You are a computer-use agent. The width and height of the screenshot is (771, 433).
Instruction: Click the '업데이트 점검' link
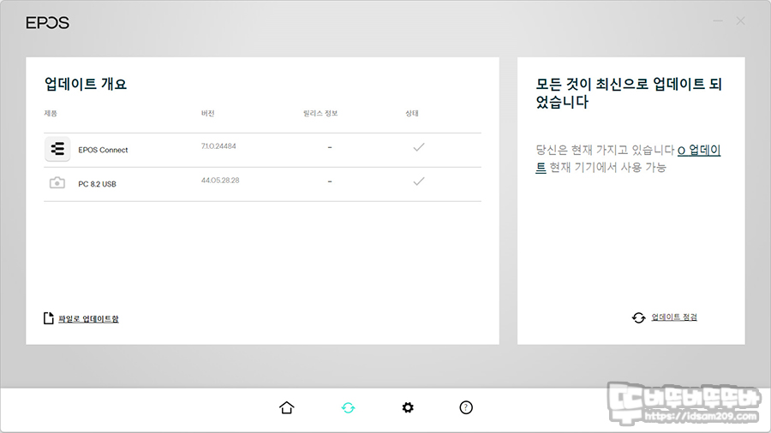click(674, 317)
